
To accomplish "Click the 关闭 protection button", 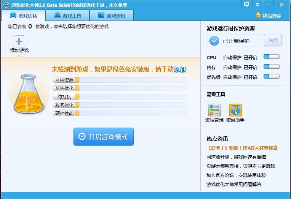I will point(273,41).
